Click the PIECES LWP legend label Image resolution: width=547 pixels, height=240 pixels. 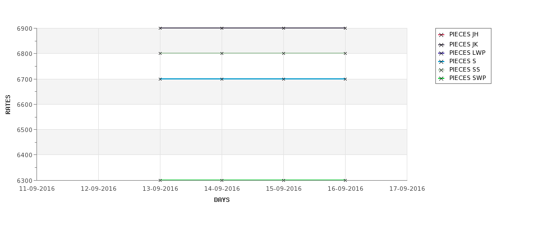(467, 53)
